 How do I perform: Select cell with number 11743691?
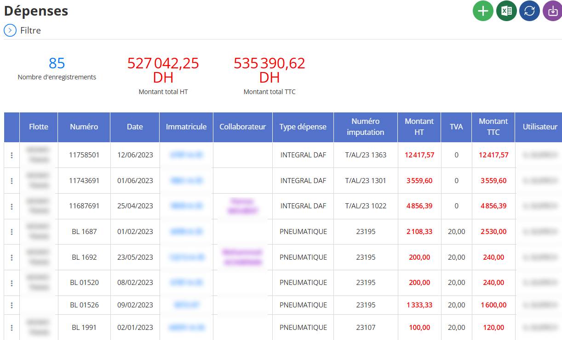point(84,181)
